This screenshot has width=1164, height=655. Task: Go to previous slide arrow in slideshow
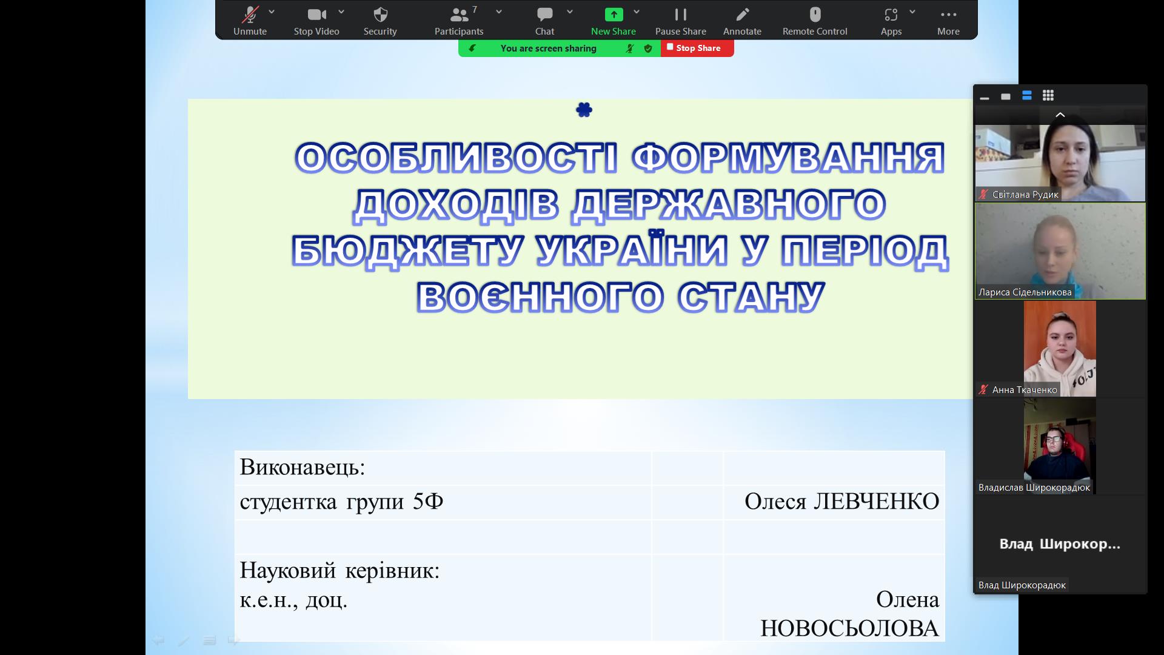pos(158,640)
